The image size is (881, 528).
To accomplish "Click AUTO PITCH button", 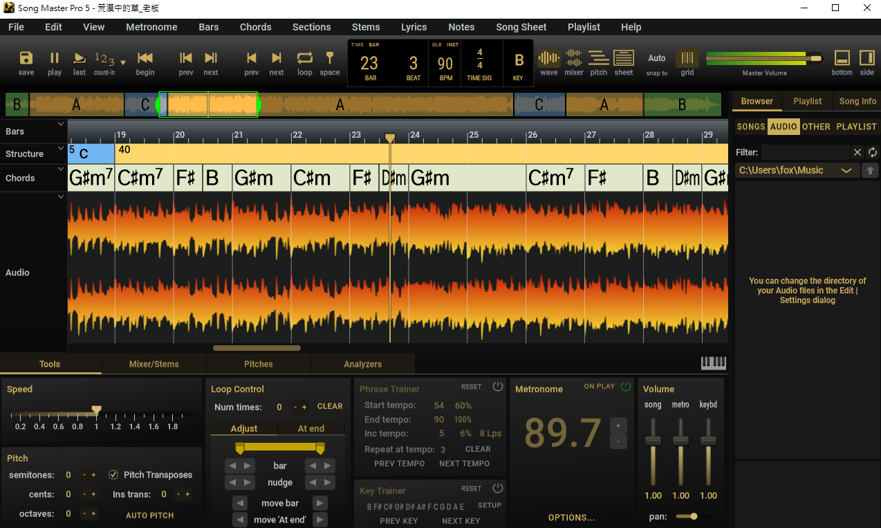I will click(x=150, y=516).
